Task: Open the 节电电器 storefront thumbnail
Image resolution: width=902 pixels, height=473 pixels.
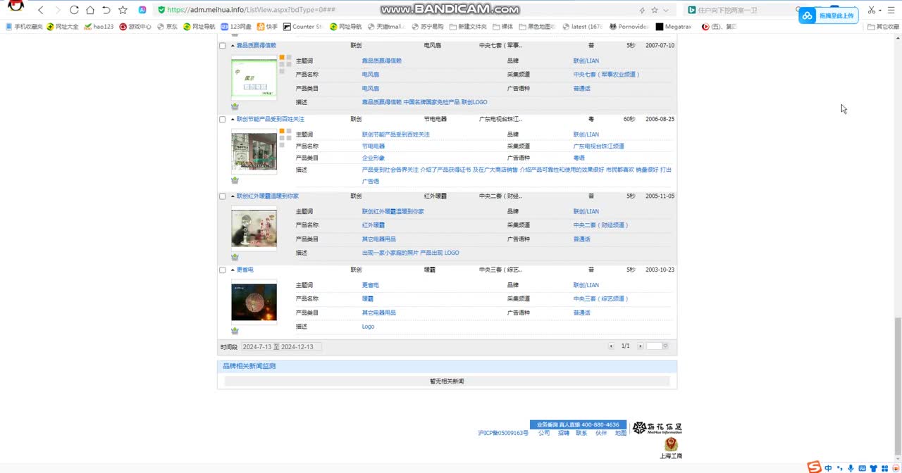Action: click(x=254, y=151)
